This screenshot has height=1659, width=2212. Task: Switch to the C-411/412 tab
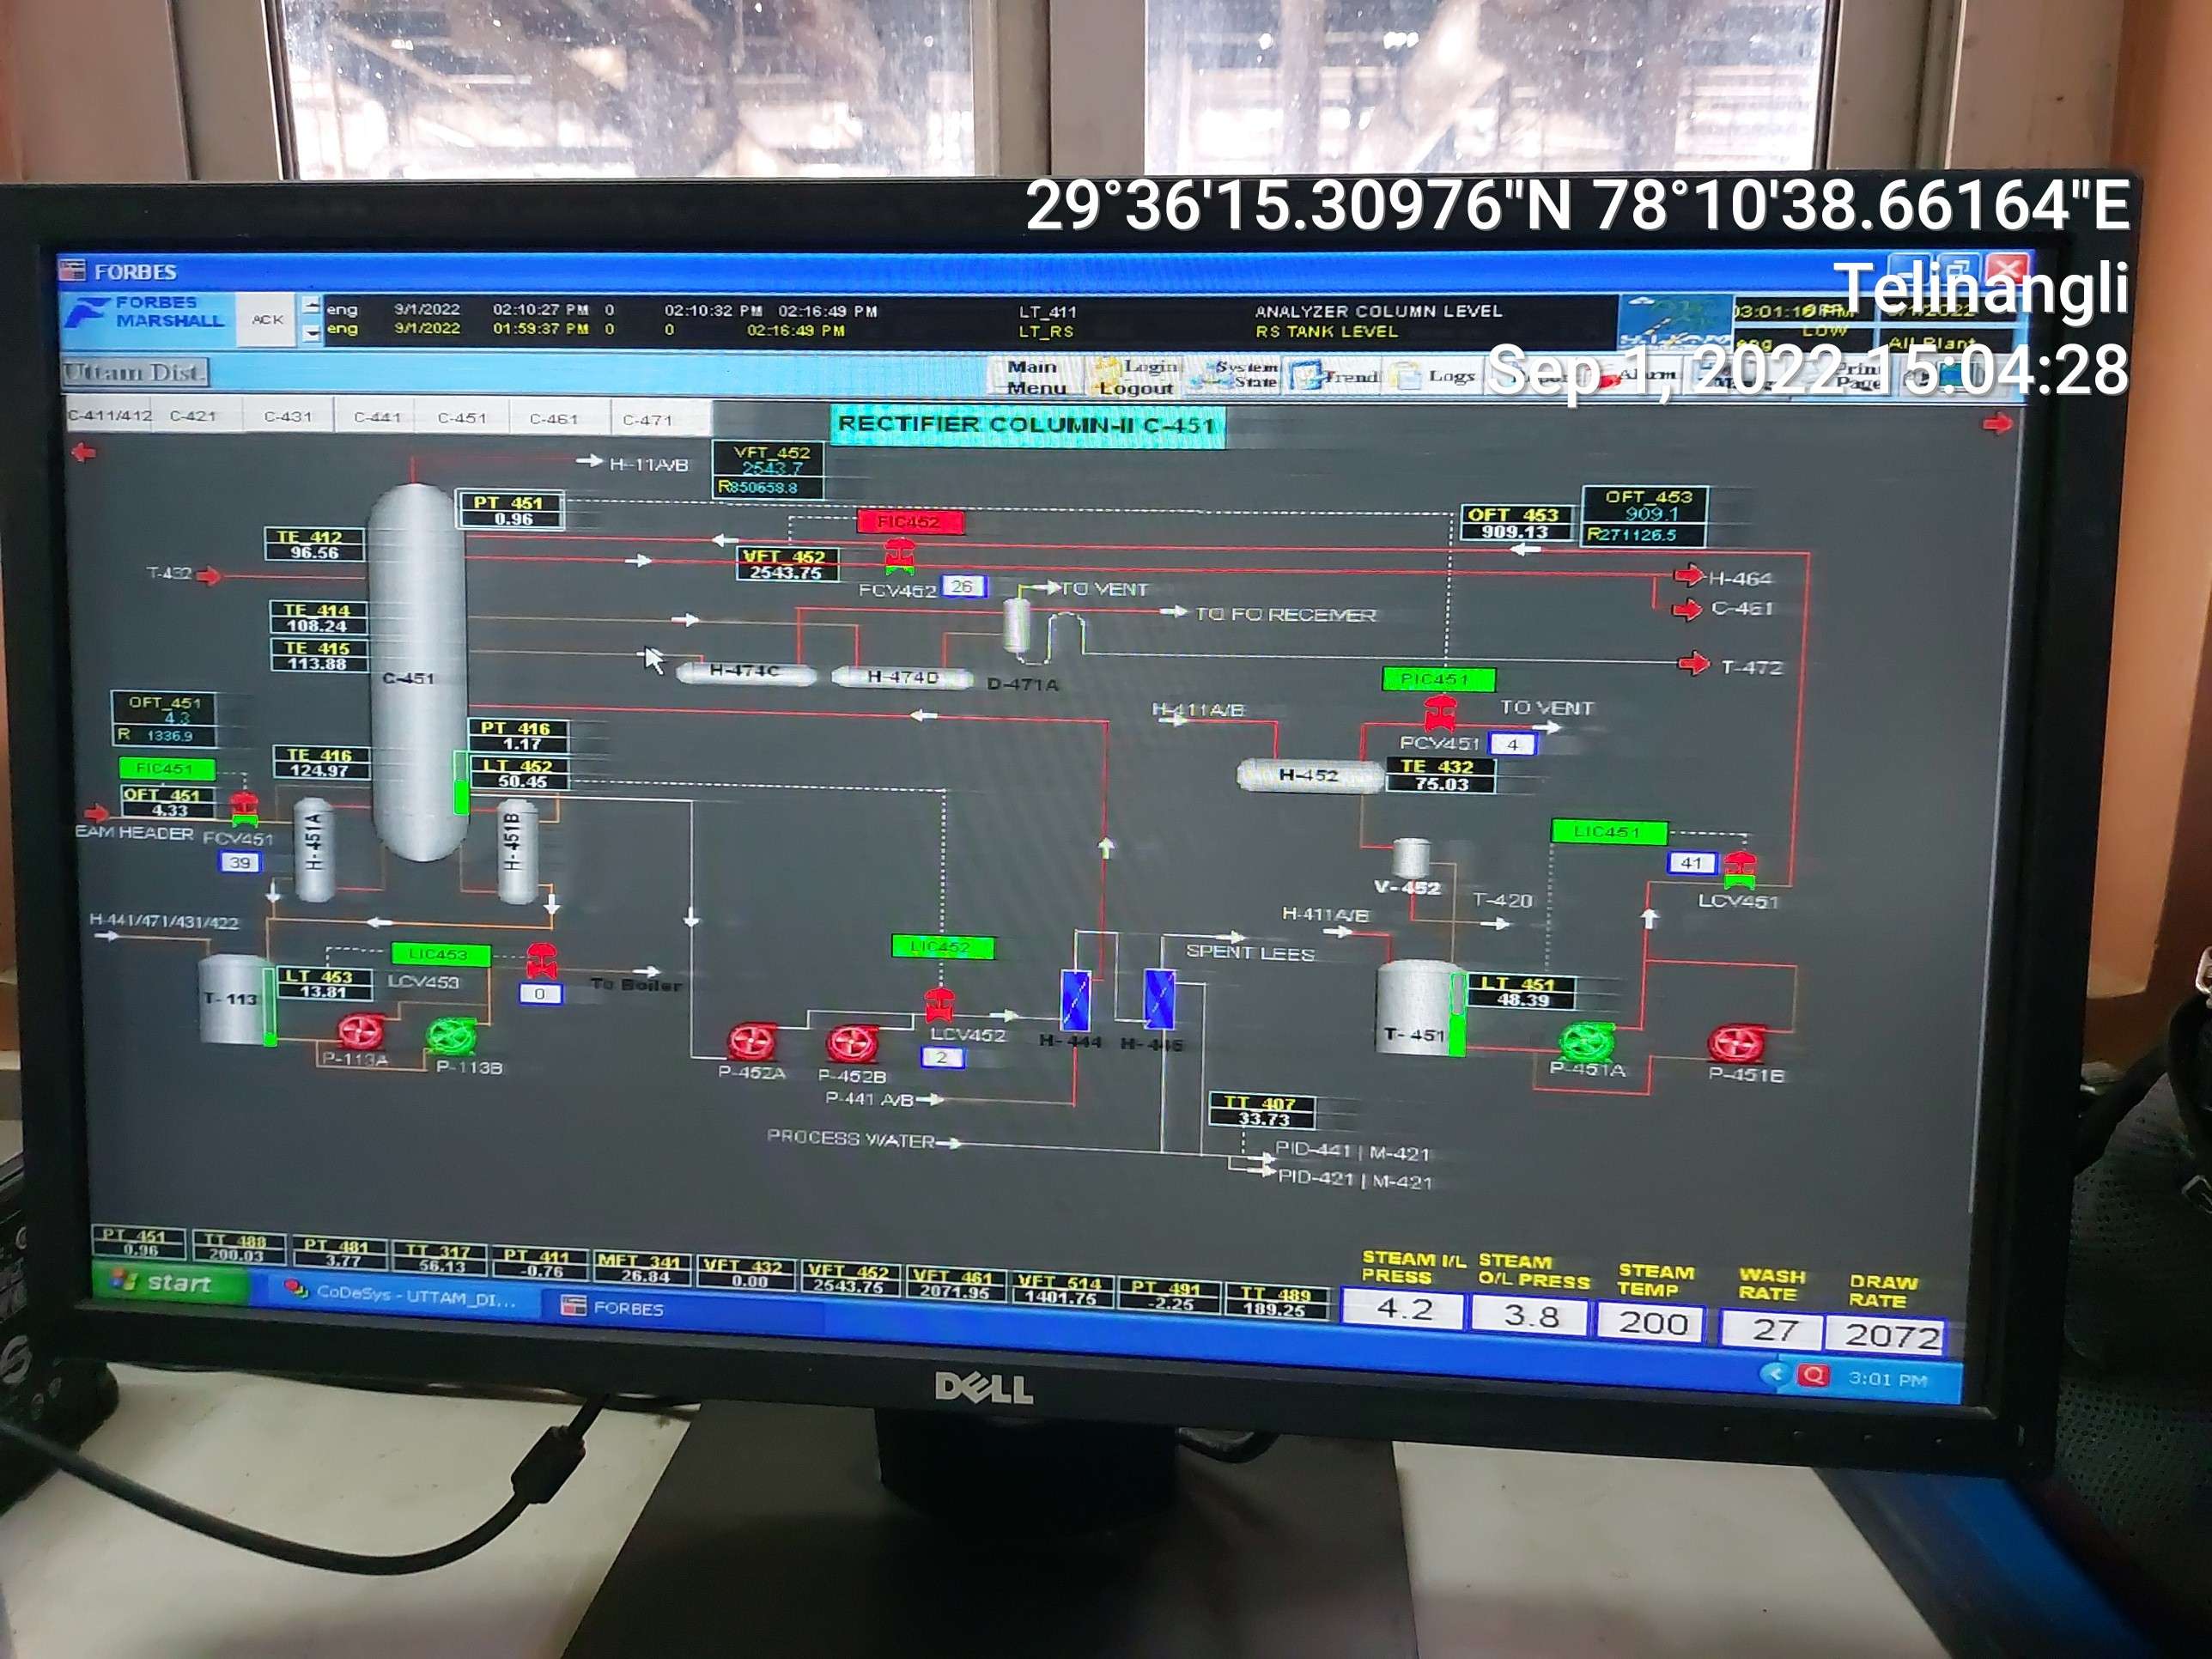click(x=108, y=414)
